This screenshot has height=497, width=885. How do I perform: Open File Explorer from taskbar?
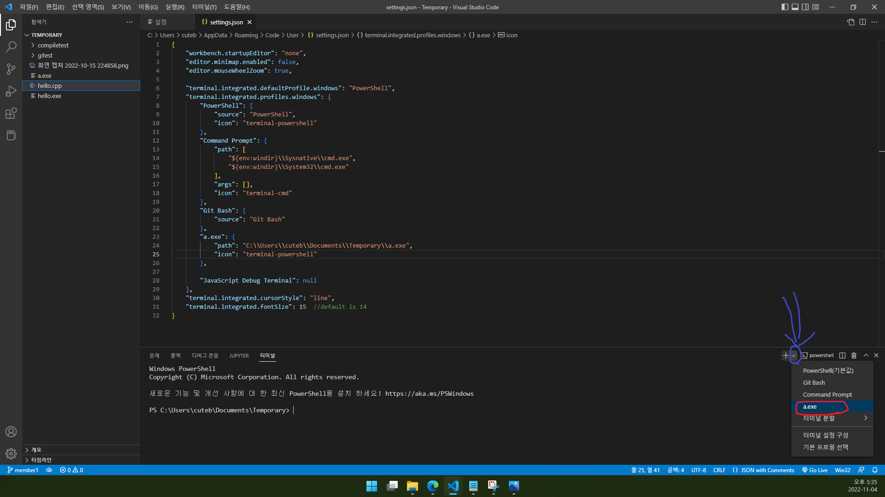point(412,486)
